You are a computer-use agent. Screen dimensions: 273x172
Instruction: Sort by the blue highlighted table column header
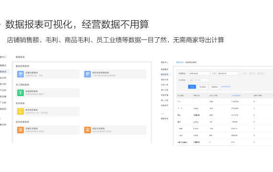(x=236, y=96)
